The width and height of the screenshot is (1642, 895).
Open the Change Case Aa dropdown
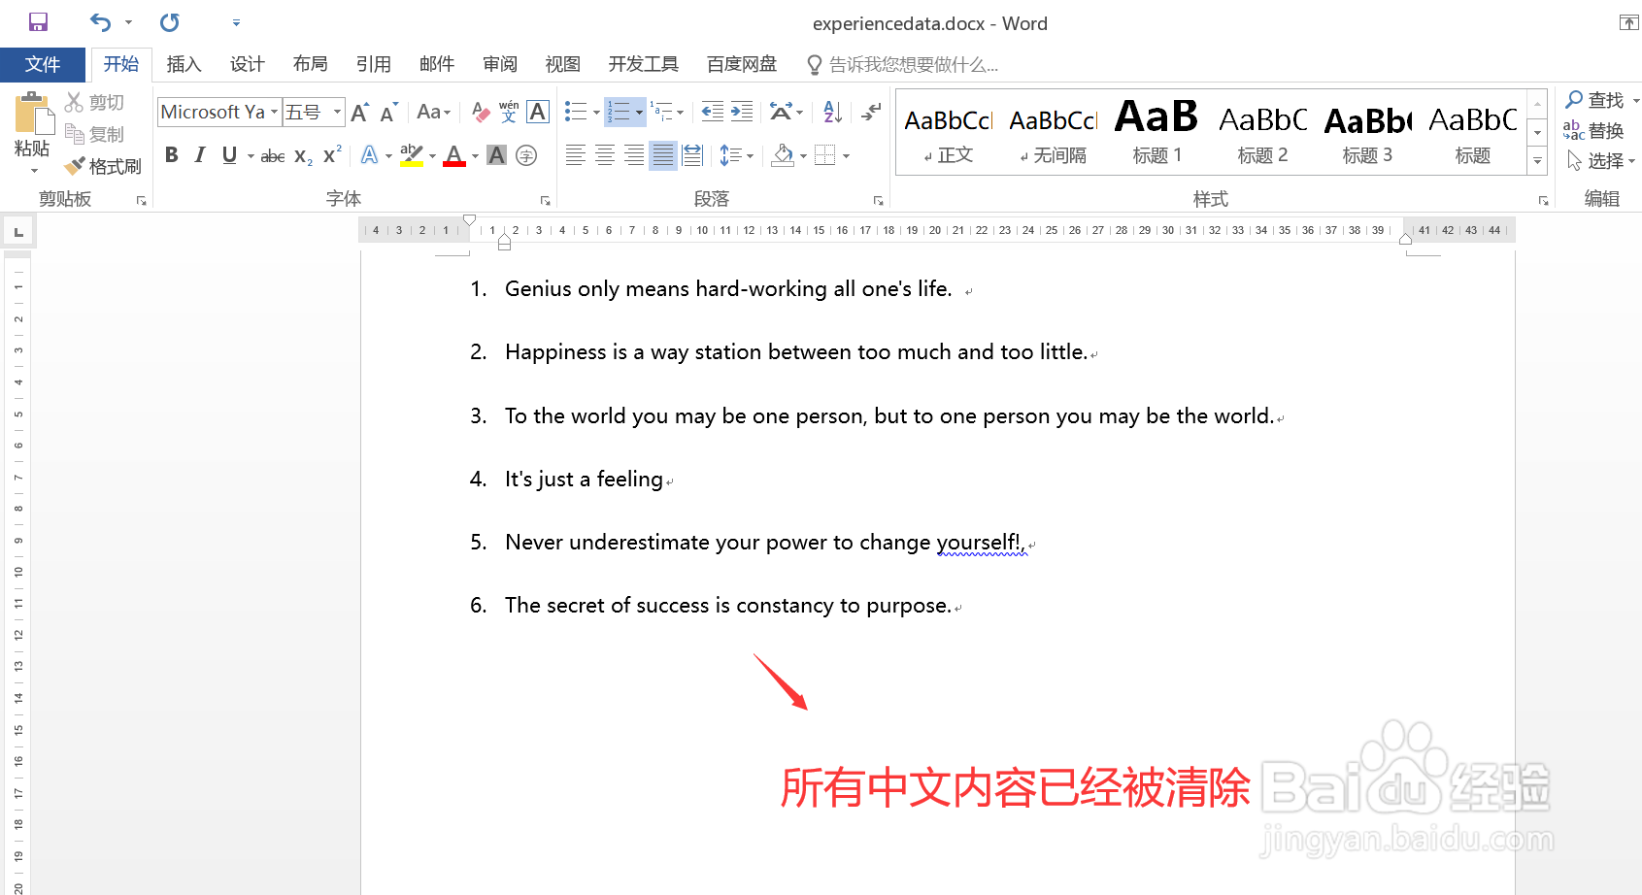433,113
